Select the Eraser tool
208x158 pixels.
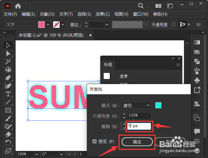click(x=8, y=135)
